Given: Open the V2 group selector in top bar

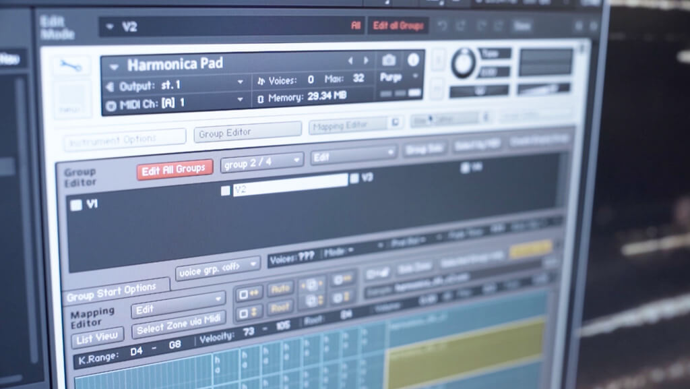Looking at the screenshot, I should [x=110, y=26].
